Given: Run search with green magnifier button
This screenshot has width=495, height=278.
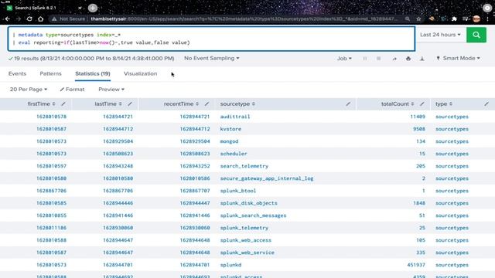Looking at the screenshot, I should (476, 35).
